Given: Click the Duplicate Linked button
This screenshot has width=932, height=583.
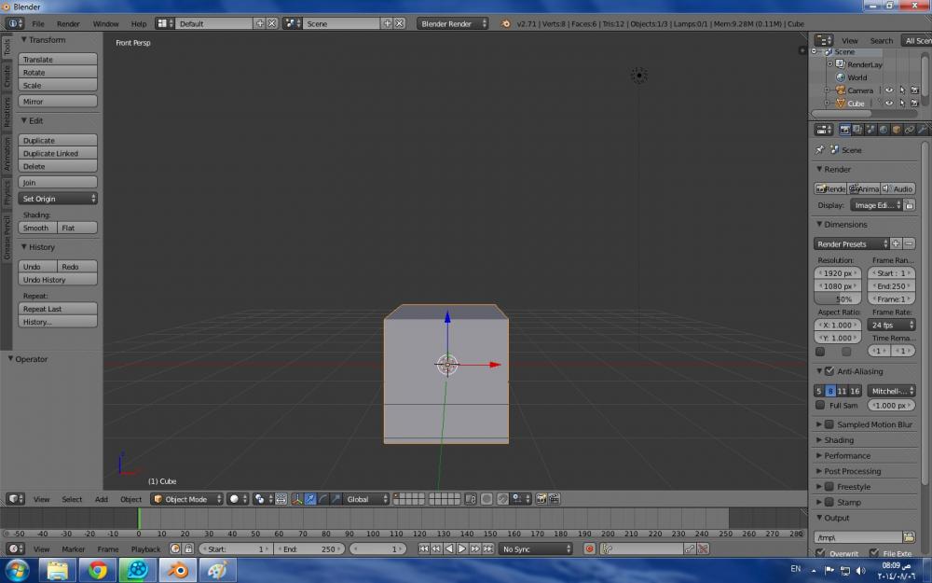Looking at the screenshot, I should (x=59, y=154).
